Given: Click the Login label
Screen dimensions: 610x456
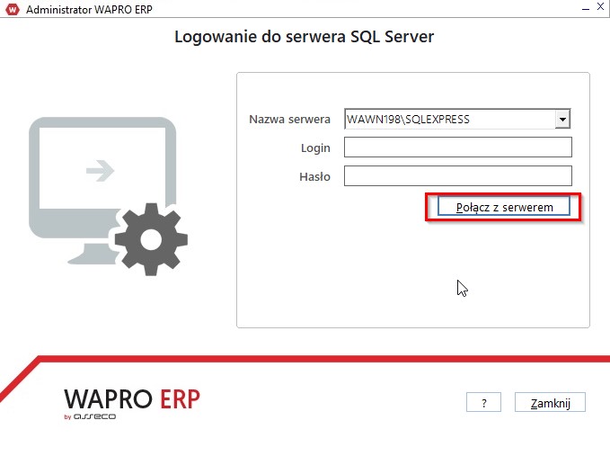Looking at the screenshot, I should pyautogui.click(x=315, y=148).
